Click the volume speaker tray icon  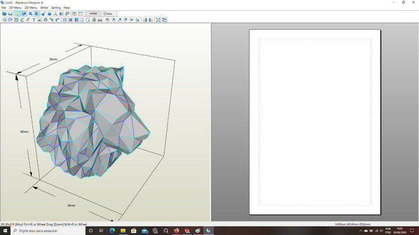point(381,231)
